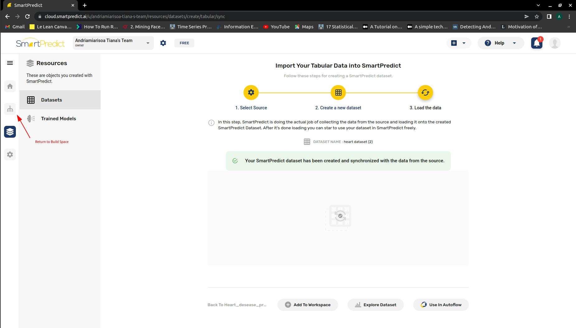Click the plus create icon in header
The width and height of the screenshot is (576, 328).
click(x=454, y=43)
